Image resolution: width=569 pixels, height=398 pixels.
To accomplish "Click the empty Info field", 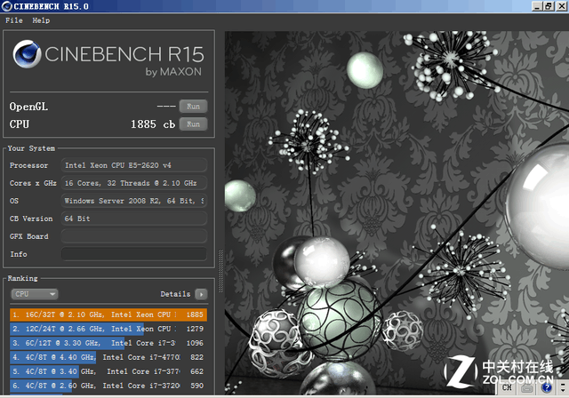I will pyautogui.click(x=133, y=254).
